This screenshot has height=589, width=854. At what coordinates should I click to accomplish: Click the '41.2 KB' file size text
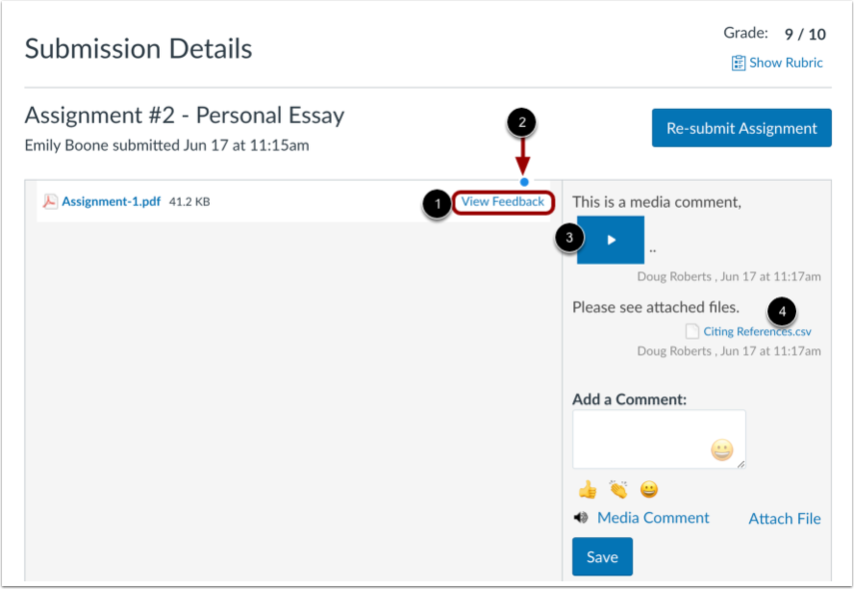pyautogui.click(x=190, y=202)
